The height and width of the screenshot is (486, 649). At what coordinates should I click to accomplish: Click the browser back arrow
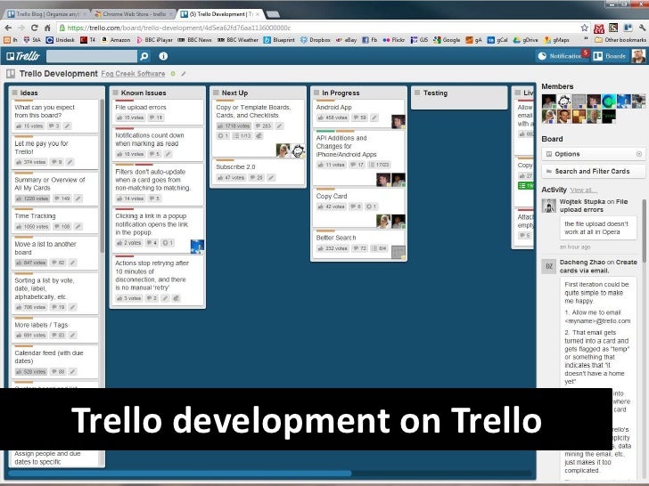[8, 28]
